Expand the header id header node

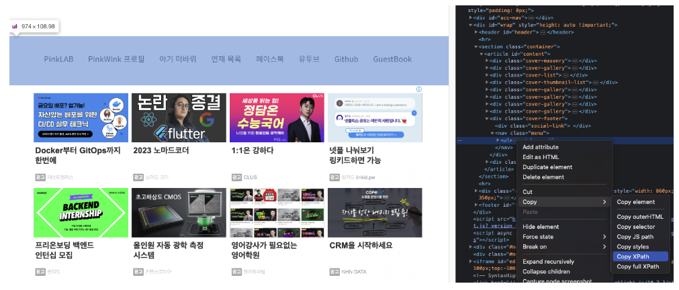point(476,32)
